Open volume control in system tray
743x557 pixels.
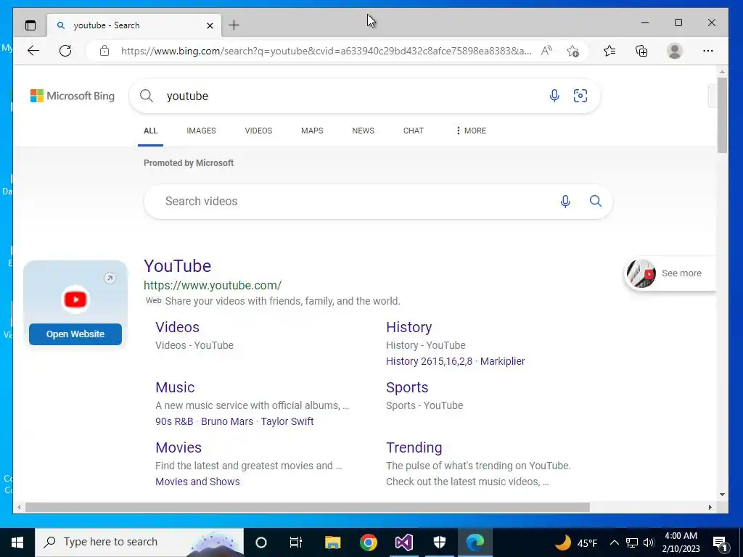point(649,542)
